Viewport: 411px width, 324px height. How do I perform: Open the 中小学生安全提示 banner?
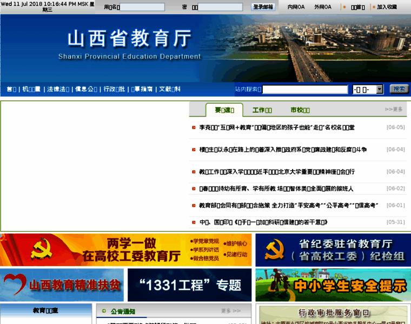point(333,285)
